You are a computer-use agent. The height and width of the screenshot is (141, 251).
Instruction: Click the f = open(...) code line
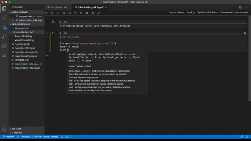click(x=88, y=43)
